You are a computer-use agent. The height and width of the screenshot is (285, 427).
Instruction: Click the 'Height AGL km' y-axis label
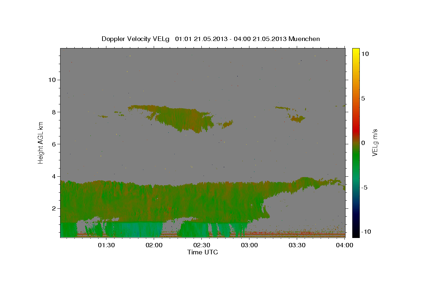tap(41, 143)
